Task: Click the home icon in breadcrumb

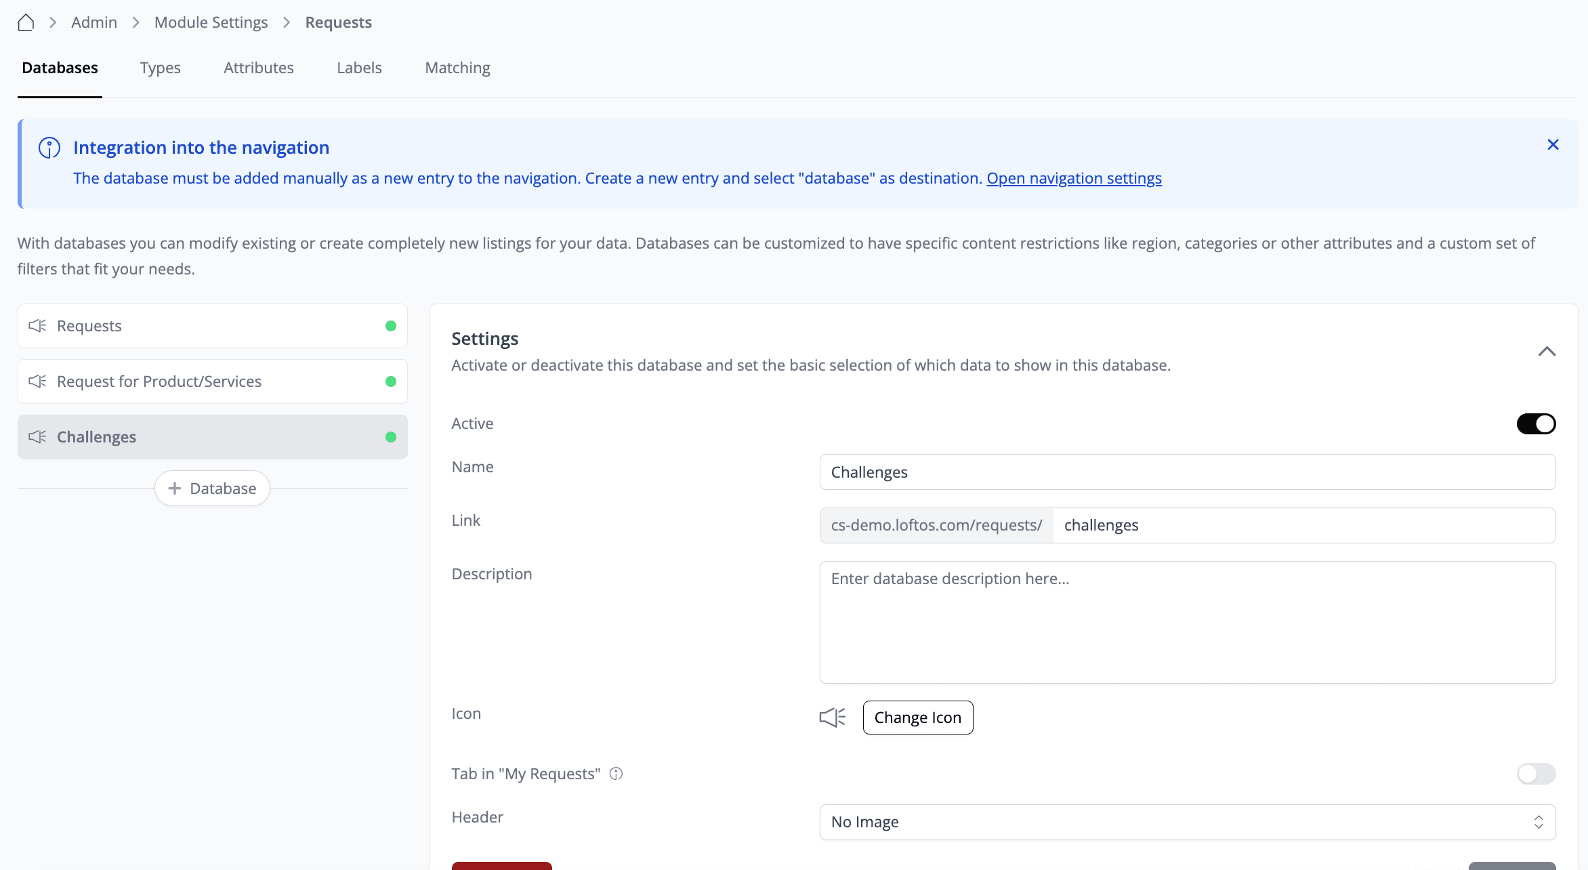Action: (x=26, y=22)
